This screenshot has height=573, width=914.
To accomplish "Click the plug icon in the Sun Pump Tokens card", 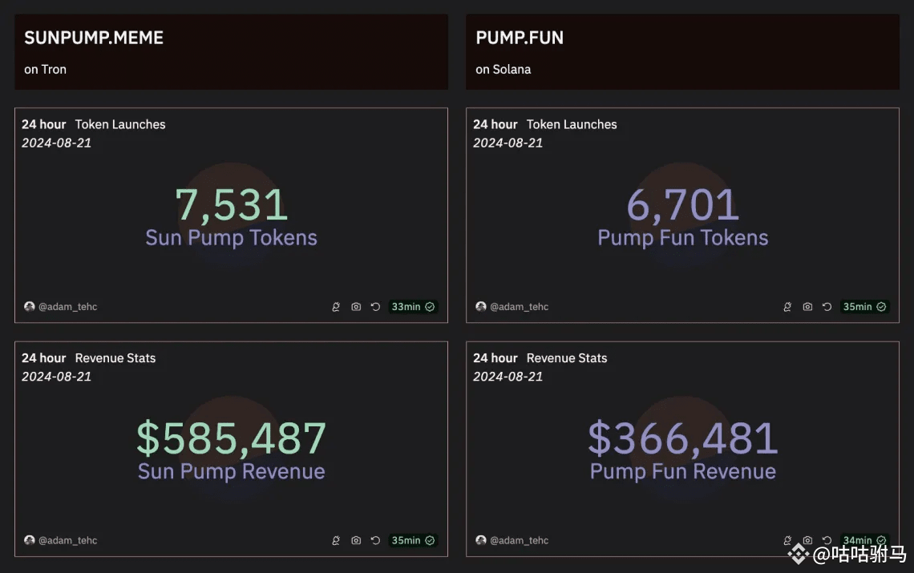I will [x=336, y=307].
